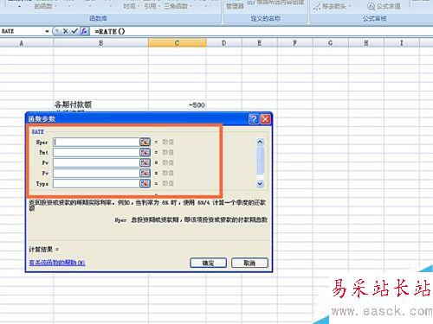
Task: Click the Insert Function fx icon
Action: pyautogui.click(x=84, y=31)
